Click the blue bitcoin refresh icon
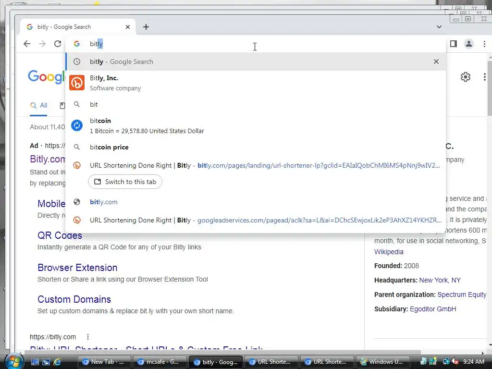 (77, 125)
